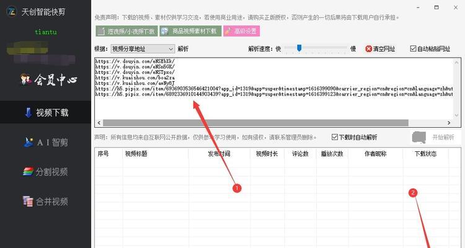Click the AI 智剪 sidebar icon

click(29, 142)
